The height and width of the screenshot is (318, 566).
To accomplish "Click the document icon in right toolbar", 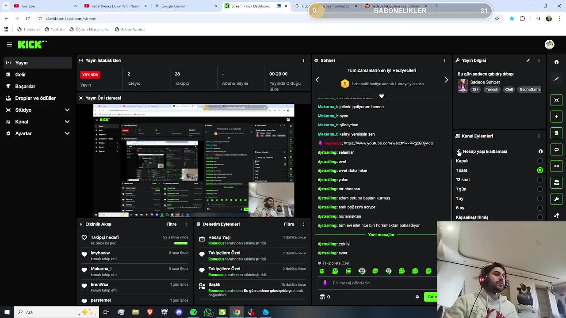I will (557, 133).
